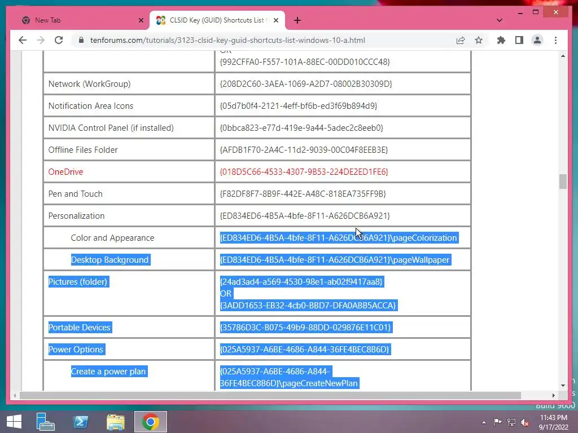Open the Windows Start button
Viewport: 578px width, 433px height.
(x=14, y=422)
